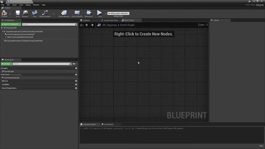Focus the My Blueprint search field

41,64
